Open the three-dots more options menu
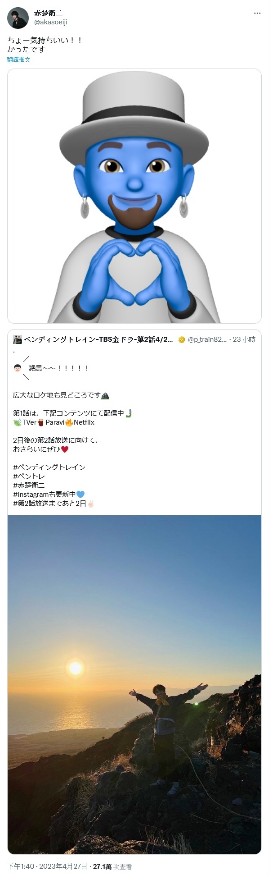This screenshot has width=277, height=875. click(x=257, y=14)
